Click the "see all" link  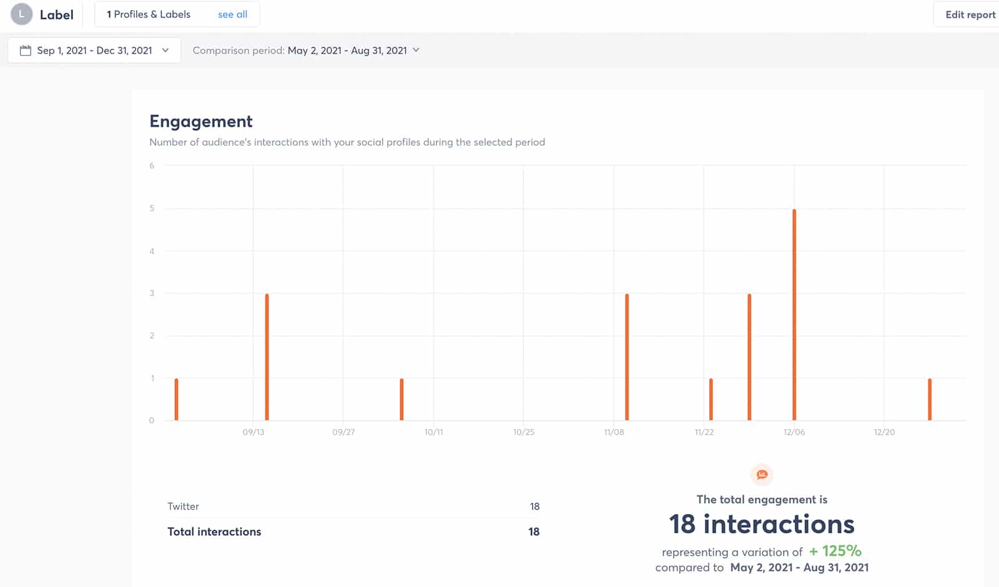coord(232,14)
